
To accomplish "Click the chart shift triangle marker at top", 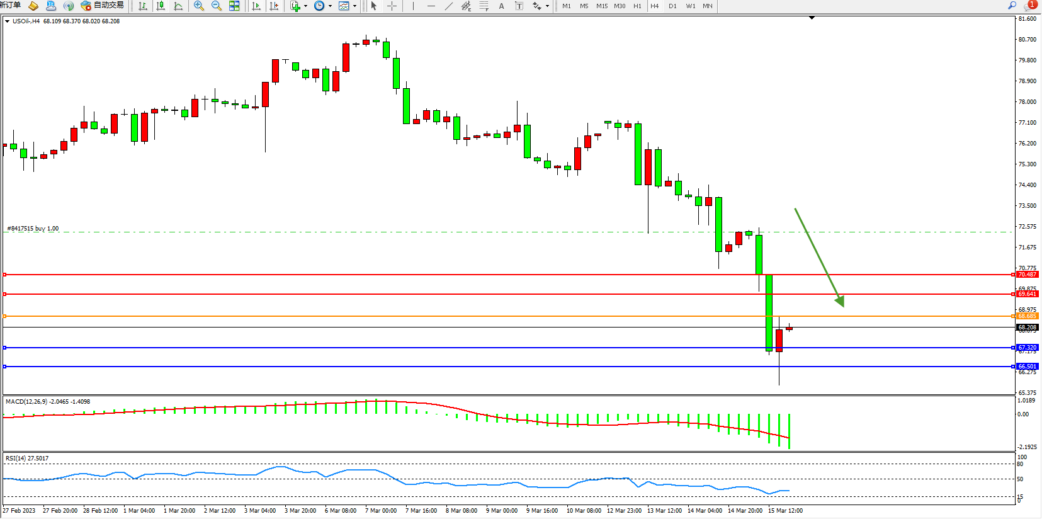I will [812, 18].
